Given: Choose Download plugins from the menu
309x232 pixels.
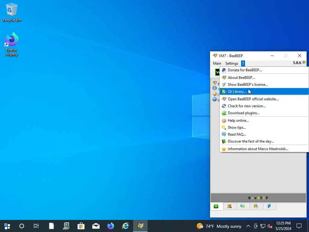Looking at the screenshot, I should (264, 113).
